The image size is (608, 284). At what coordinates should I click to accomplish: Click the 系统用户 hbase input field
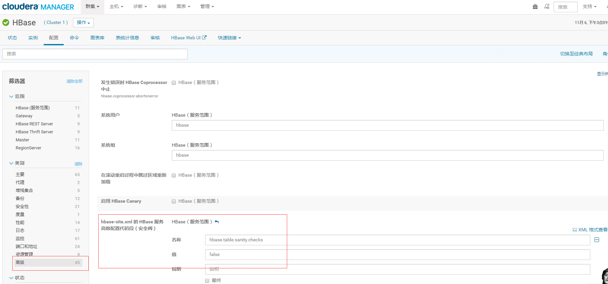pos(388,125)
